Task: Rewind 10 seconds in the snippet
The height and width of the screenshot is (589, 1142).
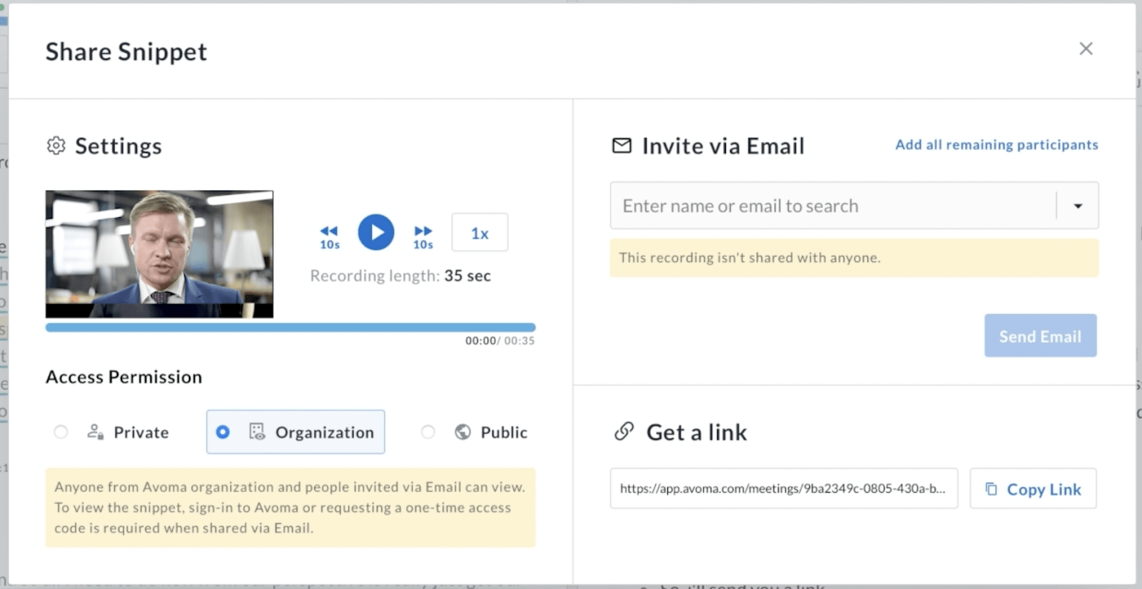Action: click(x=329, y=237)
